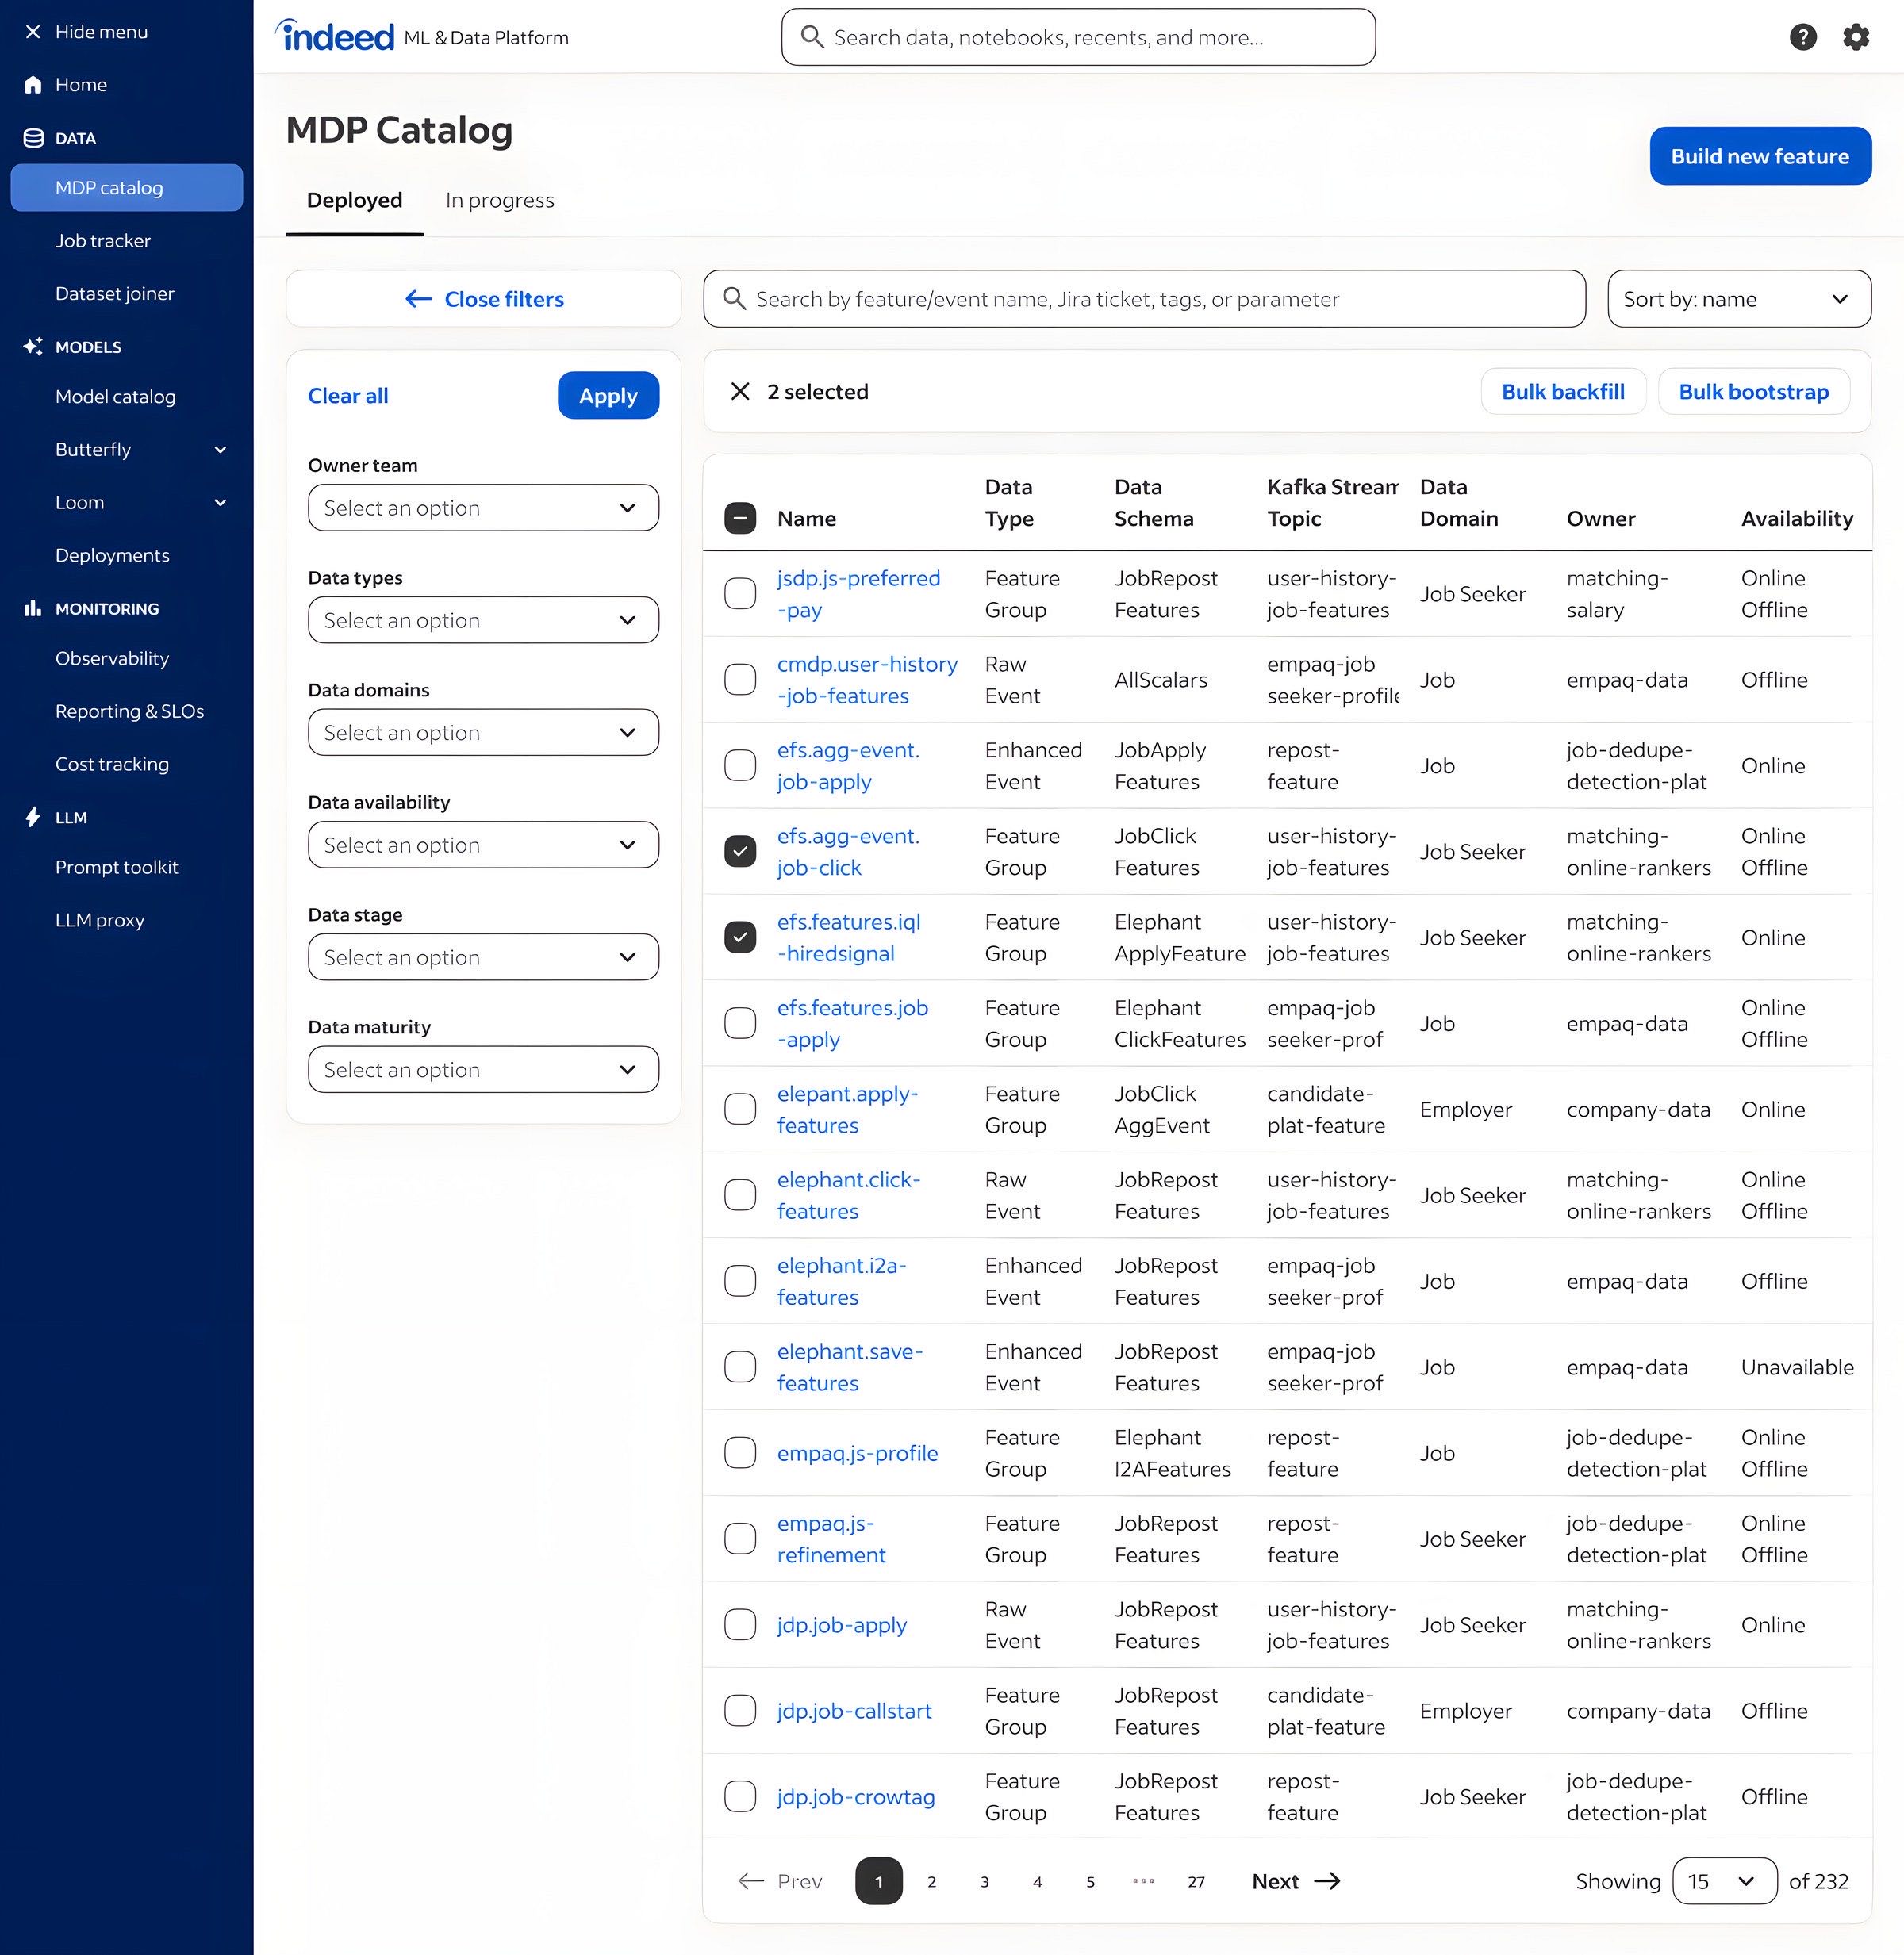
Task: Check the jdp.job-crowtag row checkbox
Action: click(740, 1797)
